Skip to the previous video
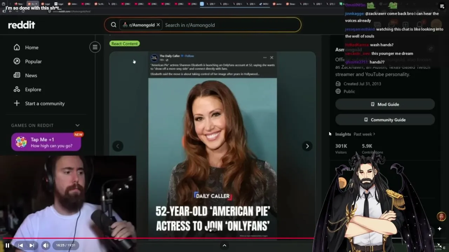 (x=20, y=245)
